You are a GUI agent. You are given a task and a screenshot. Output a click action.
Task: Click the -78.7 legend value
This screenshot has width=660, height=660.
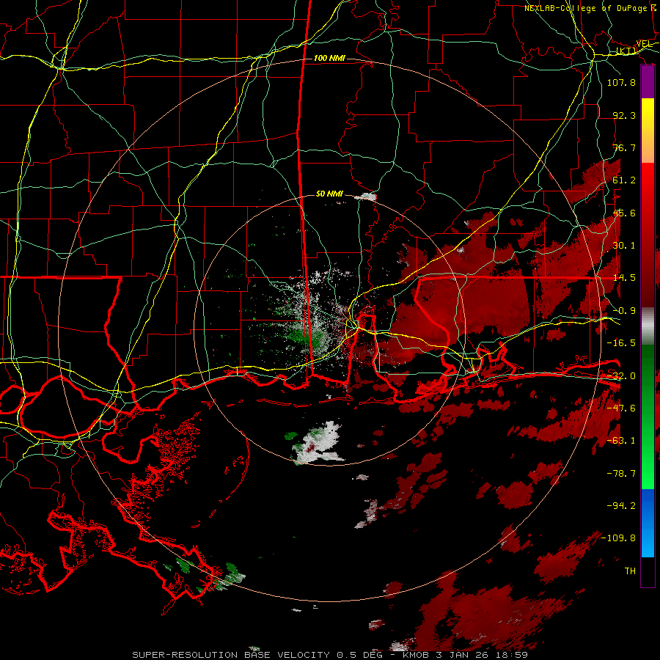[621, 474]
